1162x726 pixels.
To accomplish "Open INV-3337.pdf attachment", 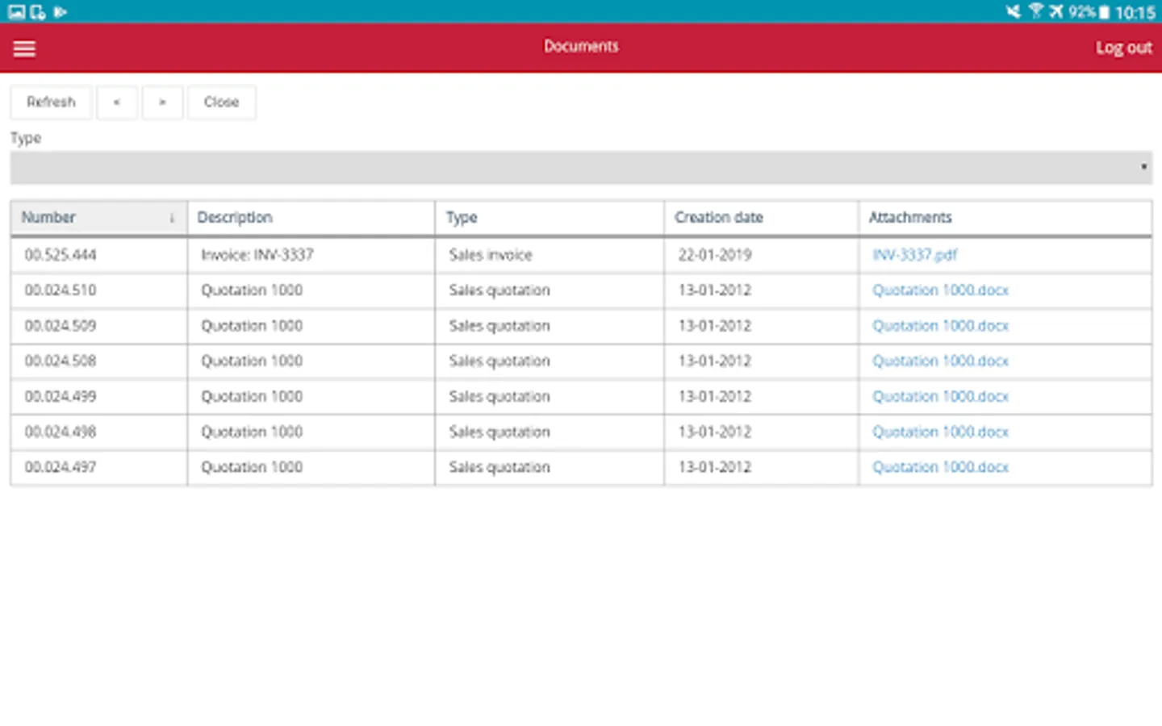I will coord(914,255).
